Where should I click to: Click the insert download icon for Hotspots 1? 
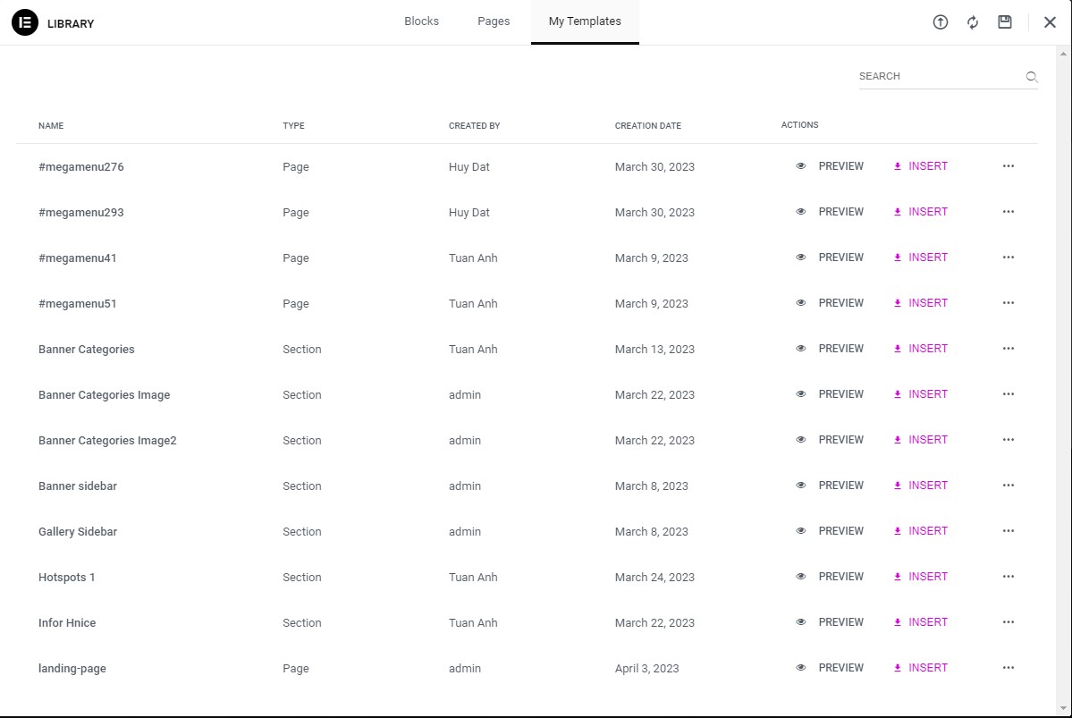[x=898, y=577]
